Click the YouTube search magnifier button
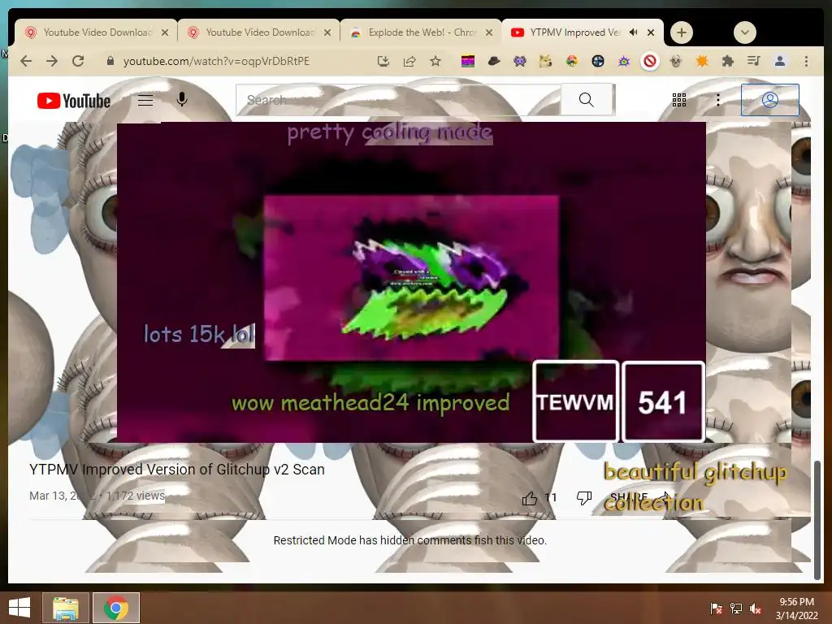Image resolution: width=832 pixels, height=624 pixels. tap(587, 99)
